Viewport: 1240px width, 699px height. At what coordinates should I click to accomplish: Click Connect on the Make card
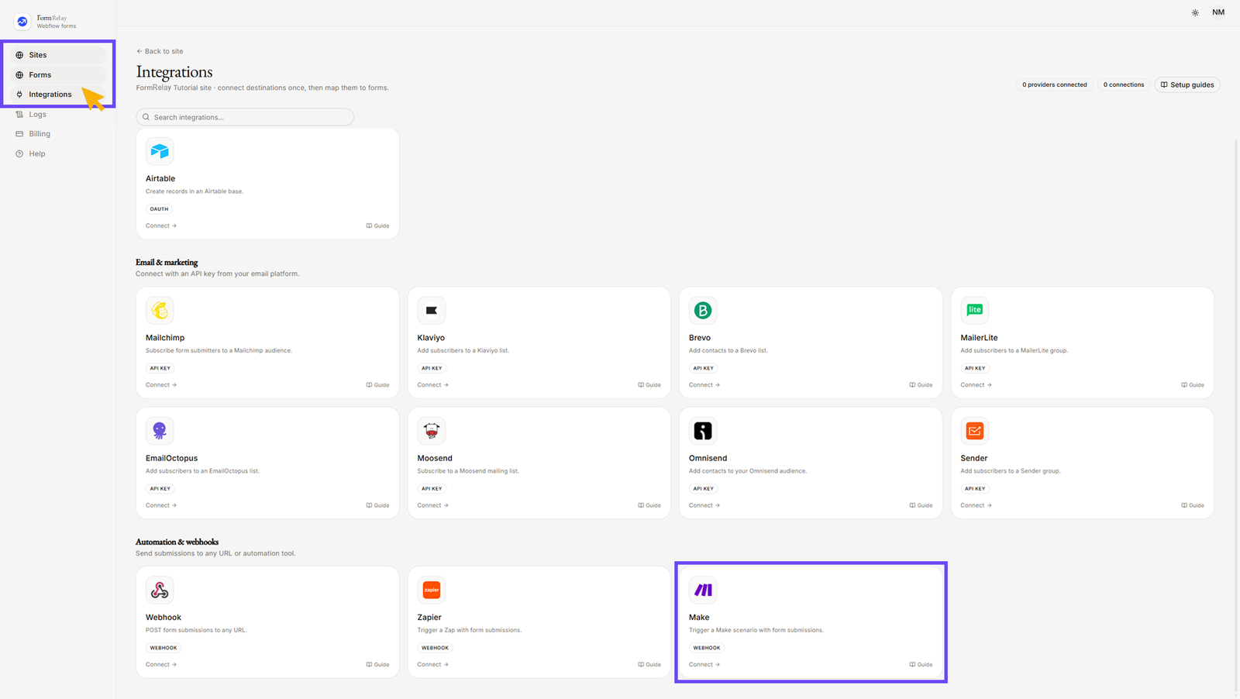(704, 665)
